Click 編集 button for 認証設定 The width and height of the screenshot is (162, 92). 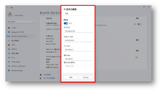tap(137, 18)
